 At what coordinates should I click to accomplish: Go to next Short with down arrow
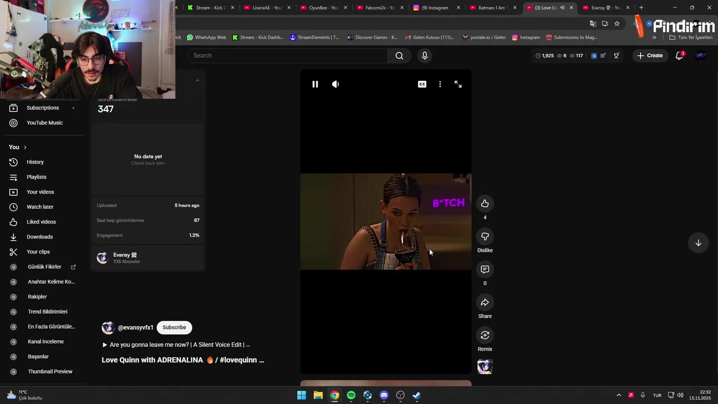[698, 243]
